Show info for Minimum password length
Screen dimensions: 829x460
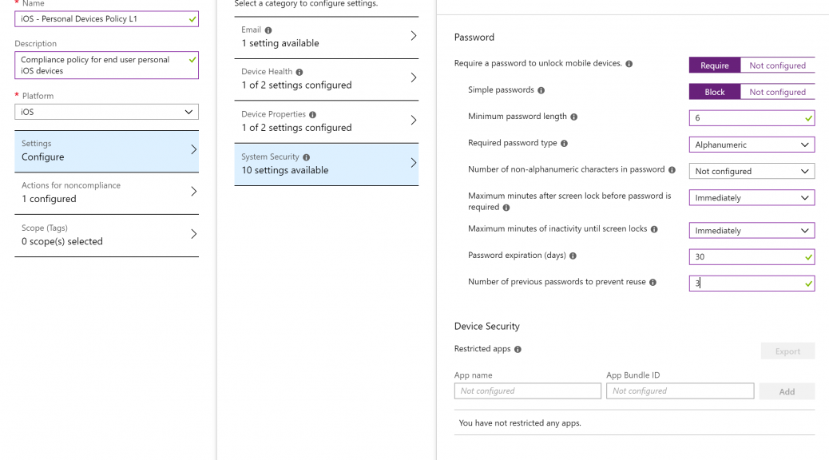[x=573, y=117]
